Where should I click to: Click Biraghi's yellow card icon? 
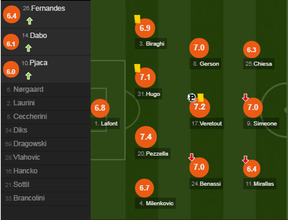tap(137, 19)
